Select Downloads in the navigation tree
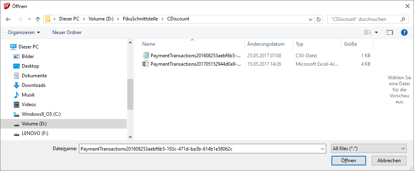Image resolution: width=414 pixels, height=171 pixels. click(33, 85)
